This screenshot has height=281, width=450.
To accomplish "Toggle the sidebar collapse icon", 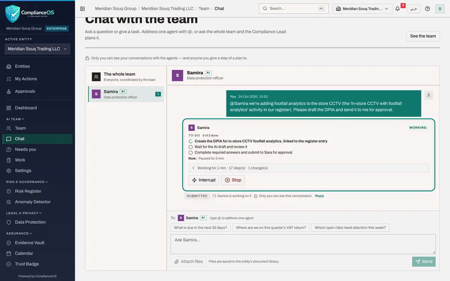I will [x=83, y=9].
